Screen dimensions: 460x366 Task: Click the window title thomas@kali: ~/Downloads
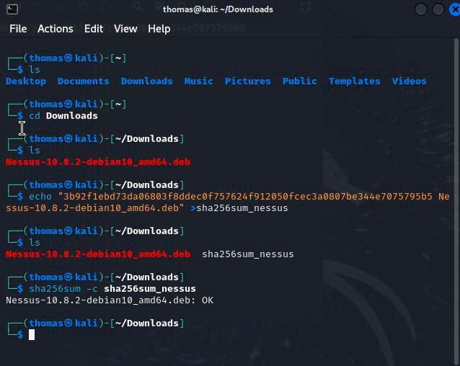pyautogui.click(x=218, y=9)
